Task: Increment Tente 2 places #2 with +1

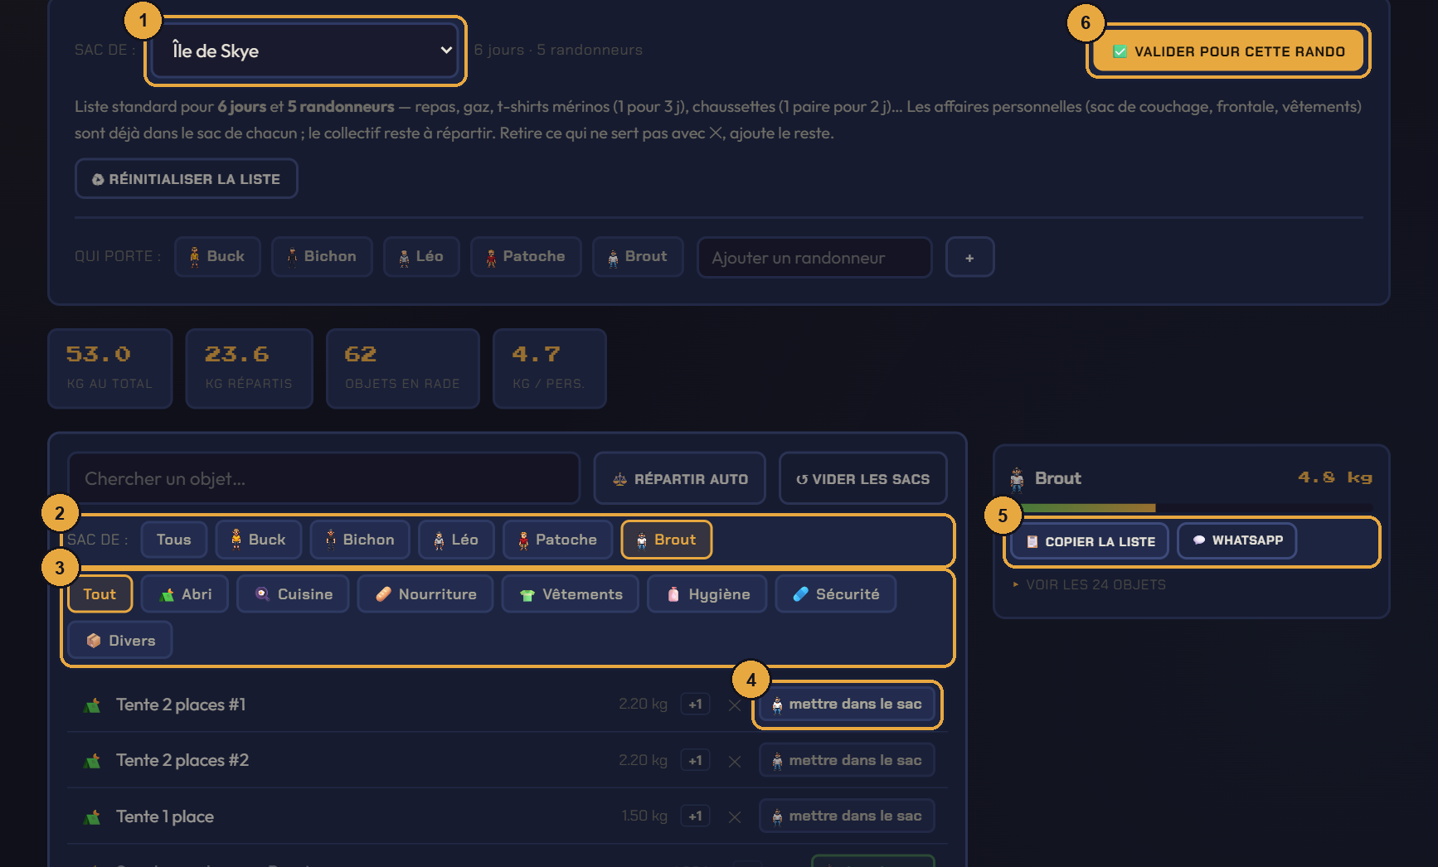Action: [x=695, y=761]
